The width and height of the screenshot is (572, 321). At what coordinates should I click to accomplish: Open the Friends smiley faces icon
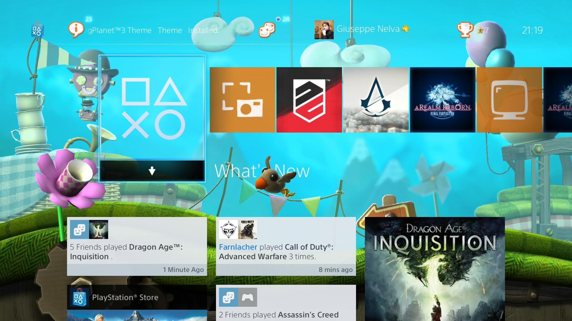[267, 30]
